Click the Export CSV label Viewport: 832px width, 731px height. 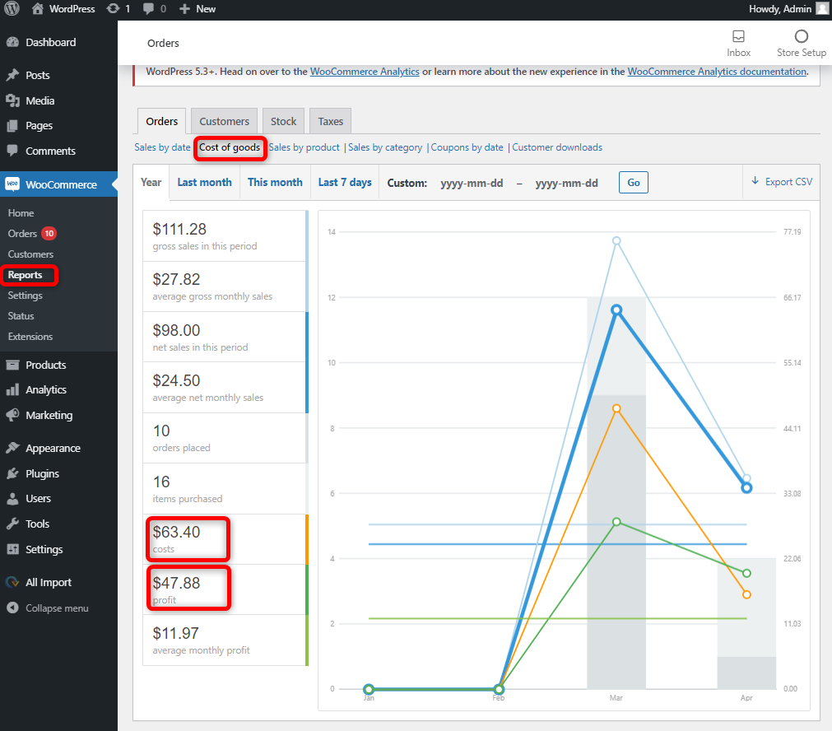[788, 182]
